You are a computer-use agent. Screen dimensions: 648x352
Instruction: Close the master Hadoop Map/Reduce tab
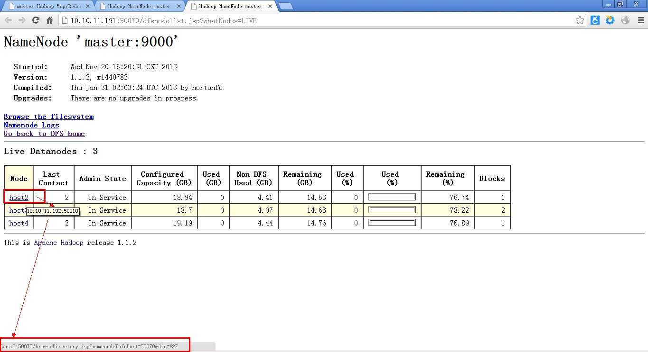[x=87, y=6]
